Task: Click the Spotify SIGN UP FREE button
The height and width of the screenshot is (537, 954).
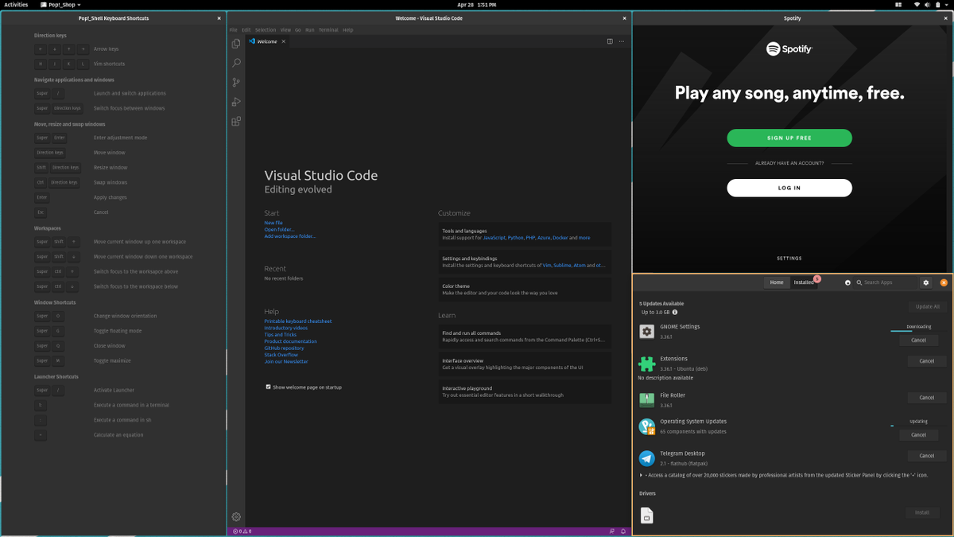Action: (x=789, y=138)
